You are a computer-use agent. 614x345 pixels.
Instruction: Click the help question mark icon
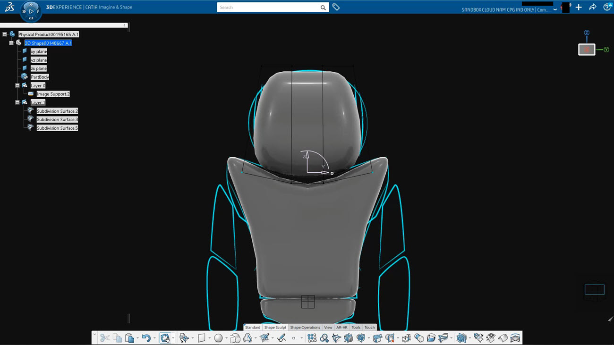coord(607,7)
